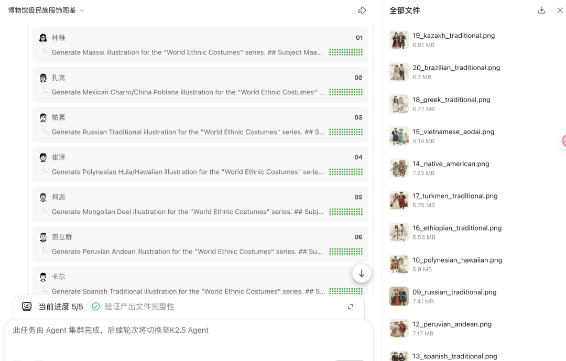Select file name 15_vietnamese_aodai.png
566x361 pixels.
[x=453, y=132]
